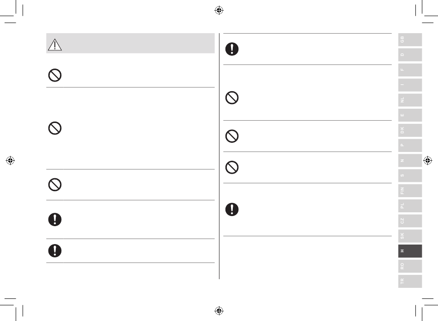Click the top center registration crosshair mark
Screen dimensions: 438x321
pos(219,10)
